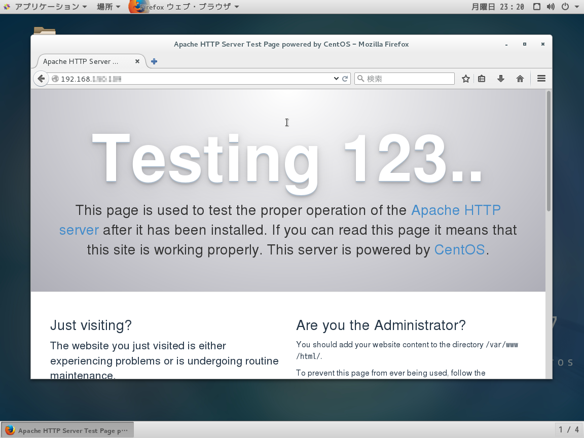Viewport: 584px width, 438px height.
Task: Close the Mozilla Firefox window
Action: point(542,44)
